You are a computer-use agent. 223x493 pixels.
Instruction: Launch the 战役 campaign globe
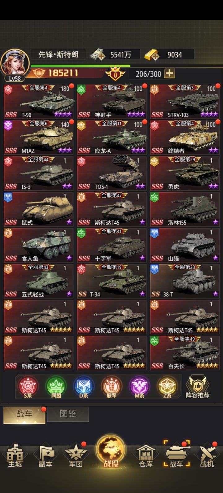pos(111,452)
